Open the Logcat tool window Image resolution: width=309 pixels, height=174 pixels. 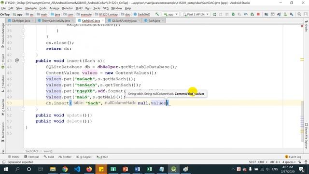84,157
